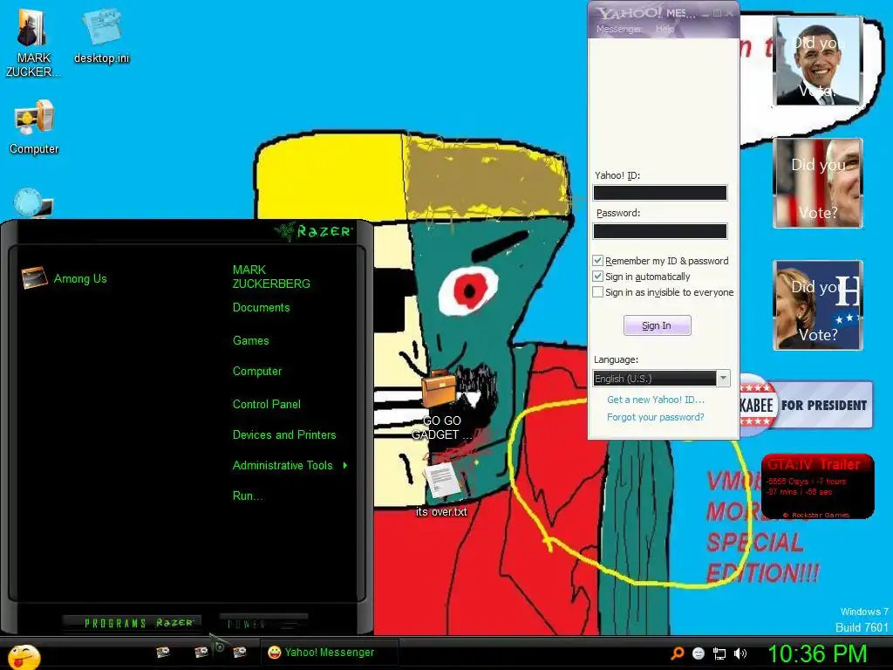Open the volume speaker tray icon
This screenshot has width=893, height=670.
(x=740, y=653)
